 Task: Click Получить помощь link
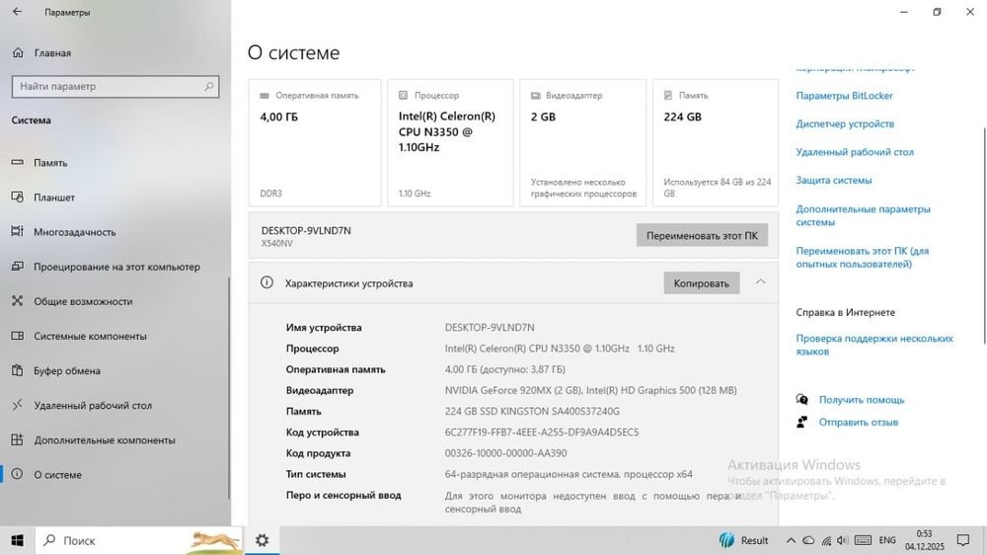coord(861,399)
